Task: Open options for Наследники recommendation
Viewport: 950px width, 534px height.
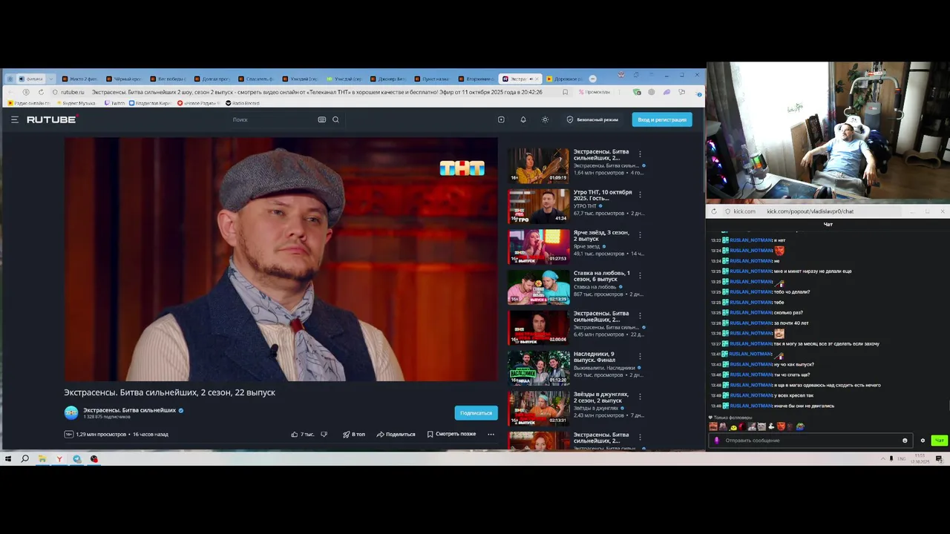Action: click(x=640, y=357)
